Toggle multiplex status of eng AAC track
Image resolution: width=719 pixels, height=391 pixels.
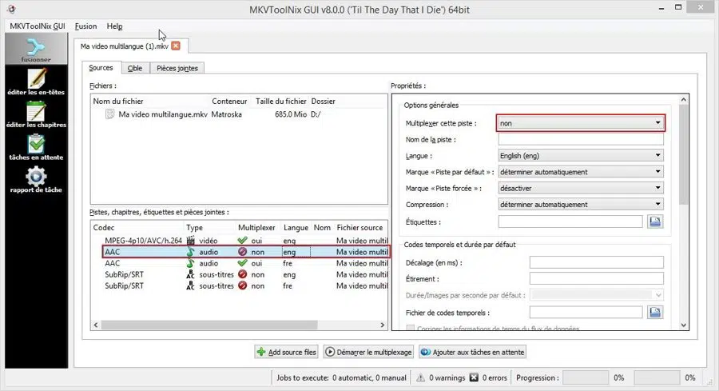(243, 252)
